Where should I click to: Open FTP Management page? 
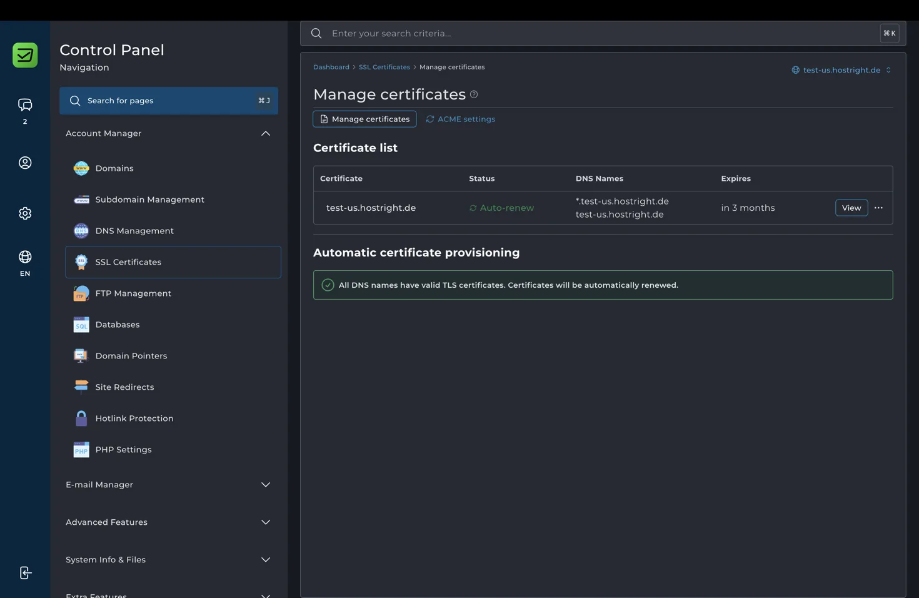173,293
